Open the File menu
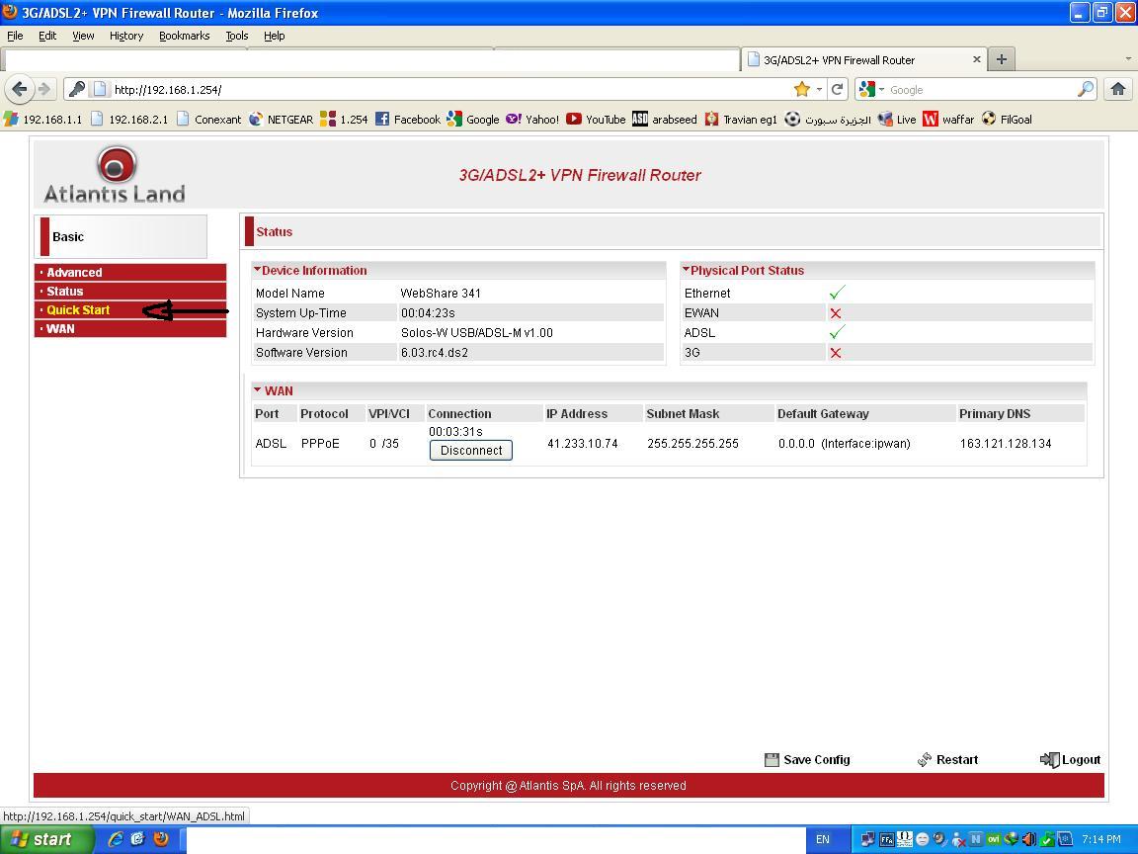The width and height of the screenshot is (1138, 854). 15,36
